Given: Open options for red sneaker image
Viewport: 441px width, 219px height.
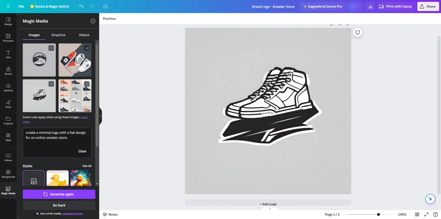Looking at the screenshot, I should click(87, 48).
